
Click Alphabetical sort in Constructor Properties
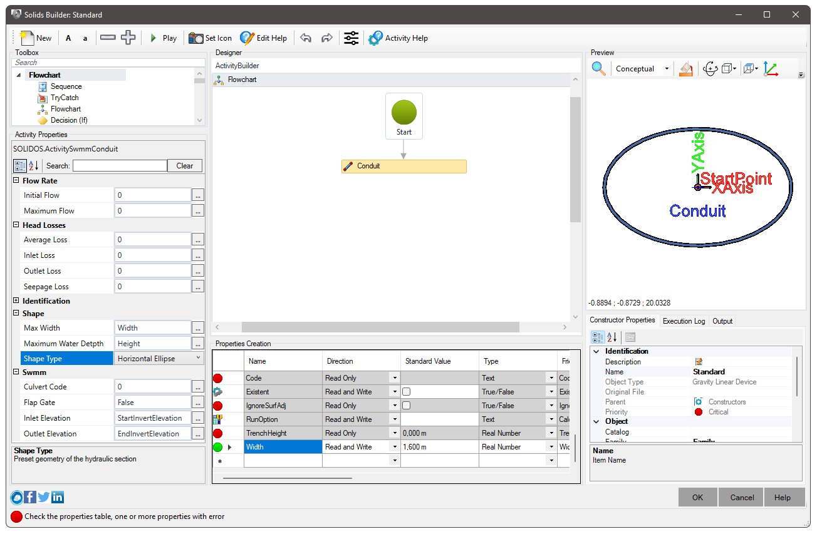pyautogui.click(x=613, y=337)
